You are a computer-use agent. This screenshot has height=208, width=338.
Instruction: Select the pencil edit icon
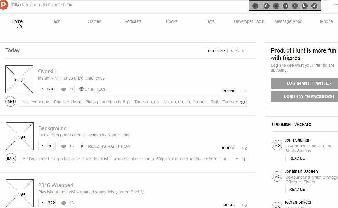click(314, 6)
